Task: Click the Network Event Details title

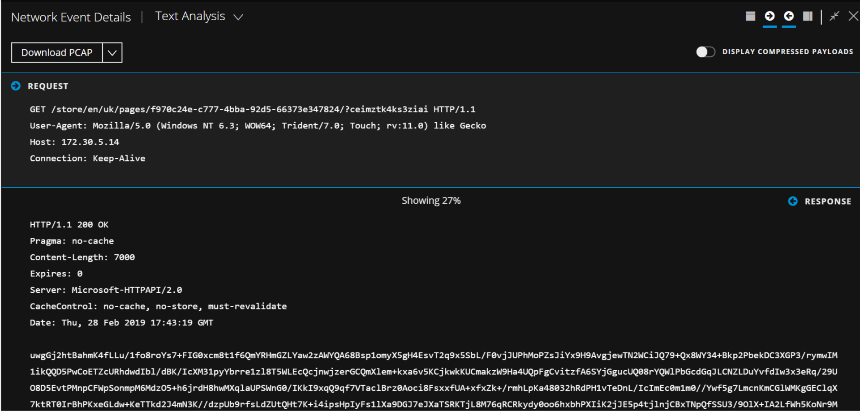Action: coord(71,17)
